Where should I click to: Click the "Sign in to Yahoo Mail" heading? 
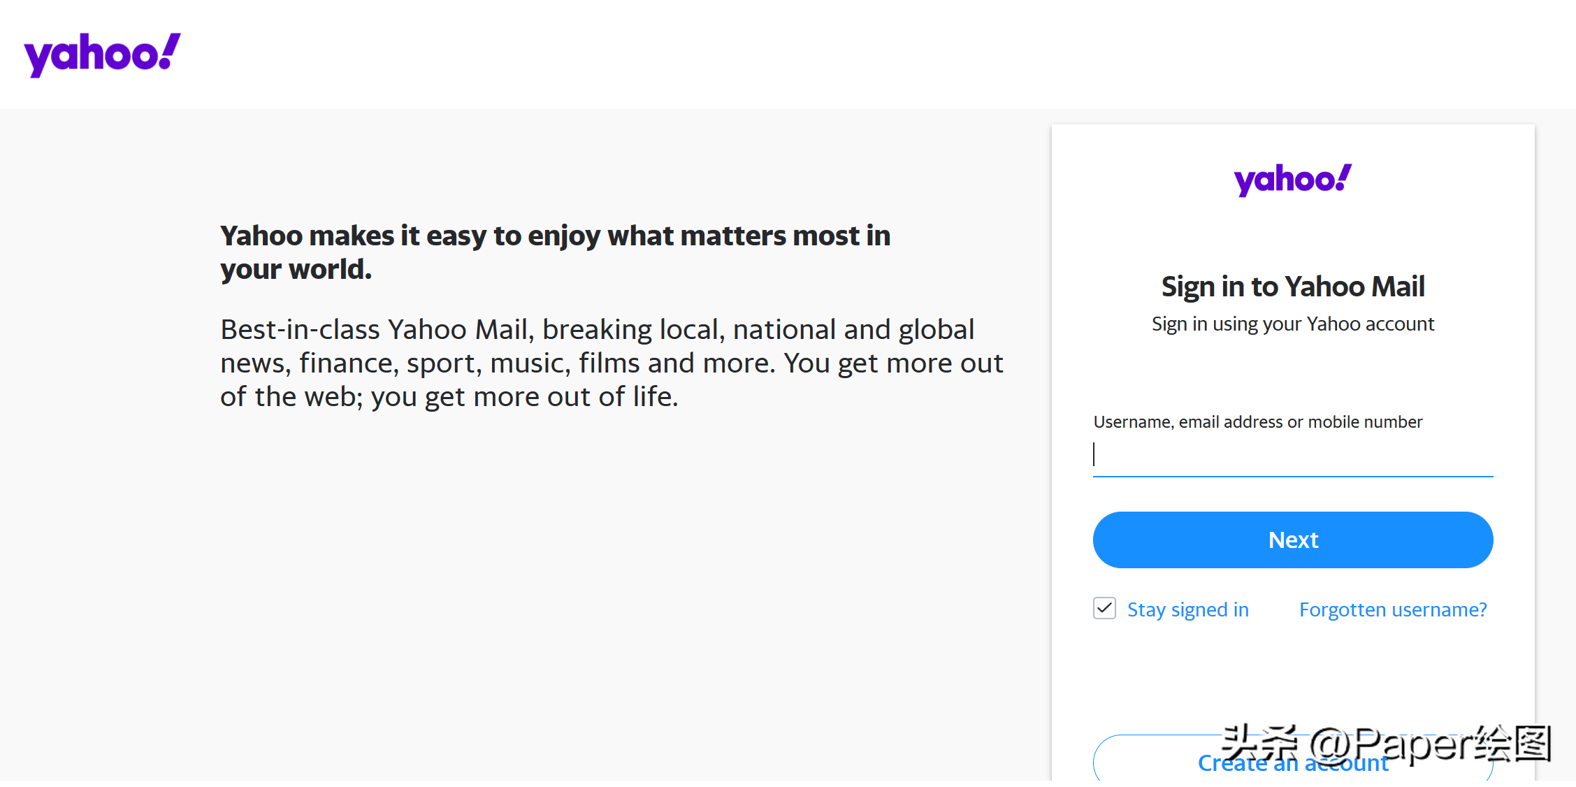click(1292, 287)
